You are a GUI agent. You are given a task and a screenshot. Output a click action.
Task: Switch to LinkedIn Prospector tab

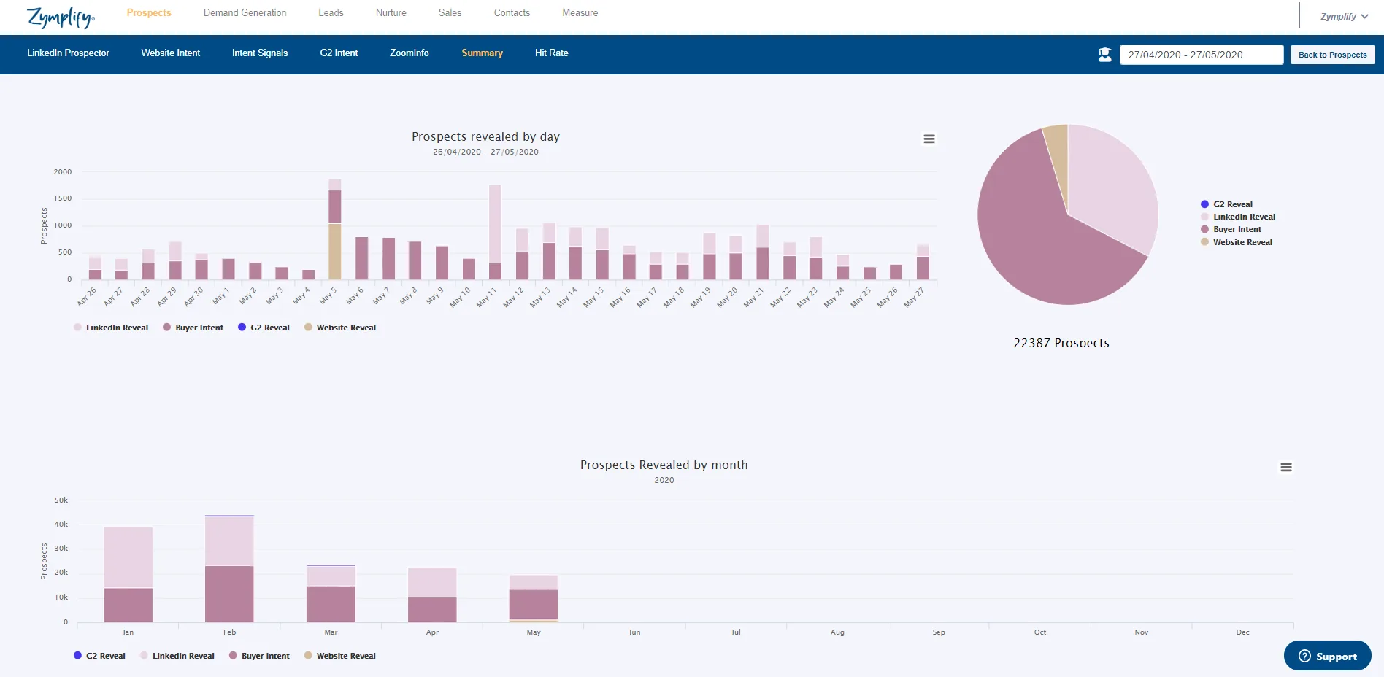pos(68,53)
